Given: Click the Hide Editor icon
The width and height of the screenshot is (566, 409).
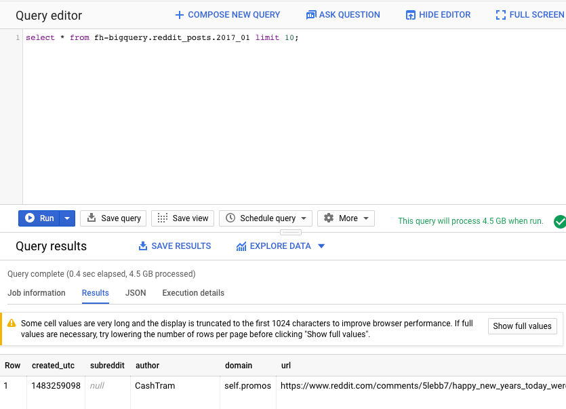Looking at the screenshot, I should [x=411, y=15].
